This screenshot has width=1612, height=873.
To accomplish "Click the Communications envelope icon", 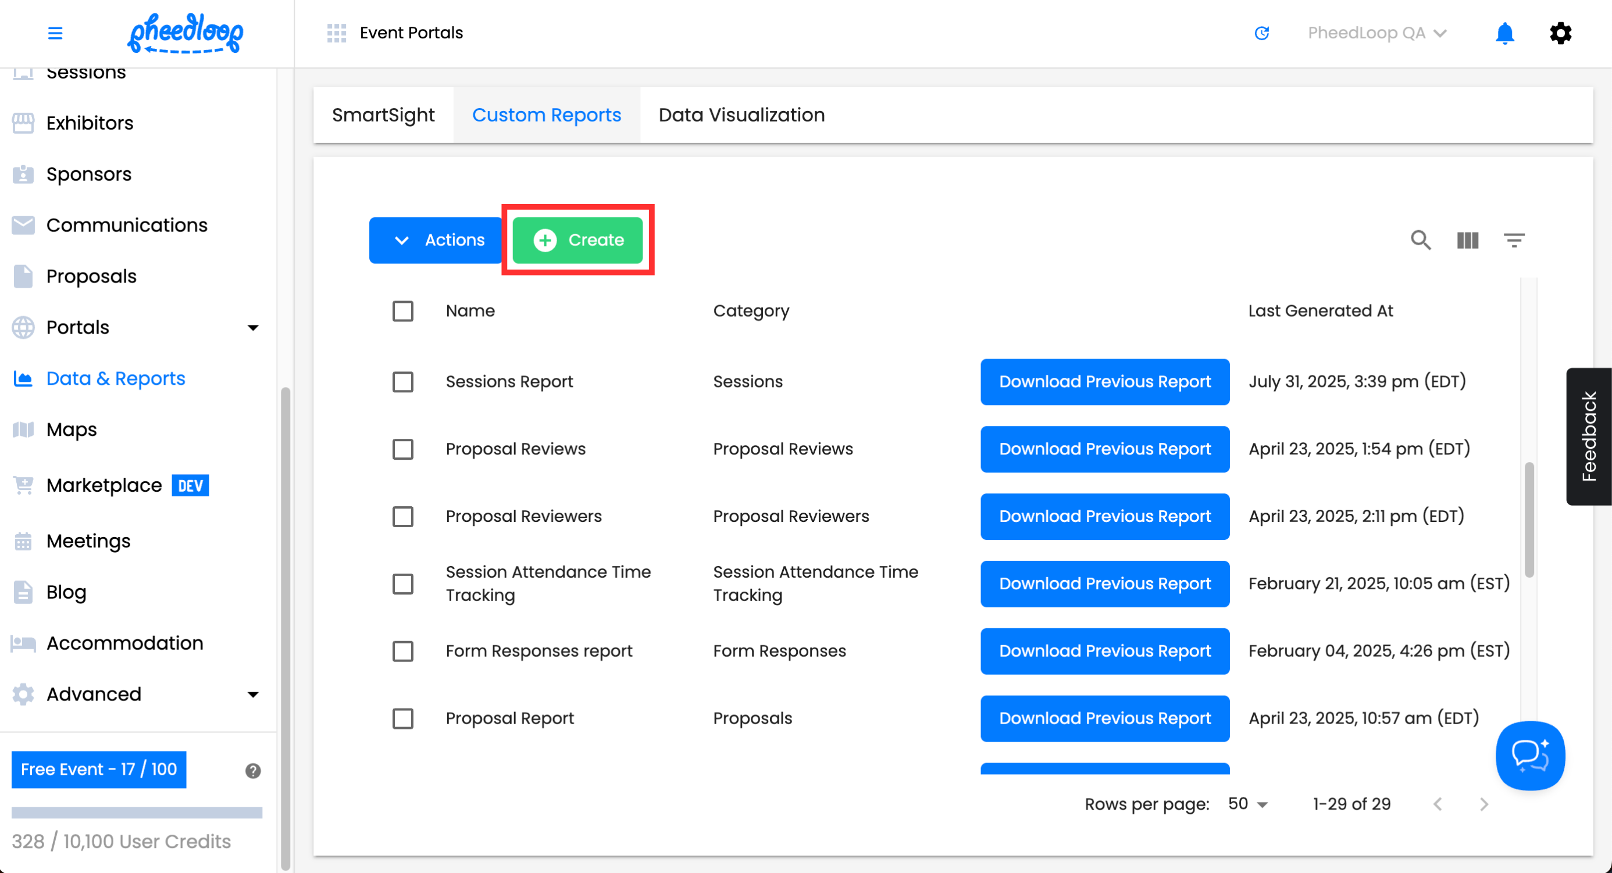I will tap(23, 225).
